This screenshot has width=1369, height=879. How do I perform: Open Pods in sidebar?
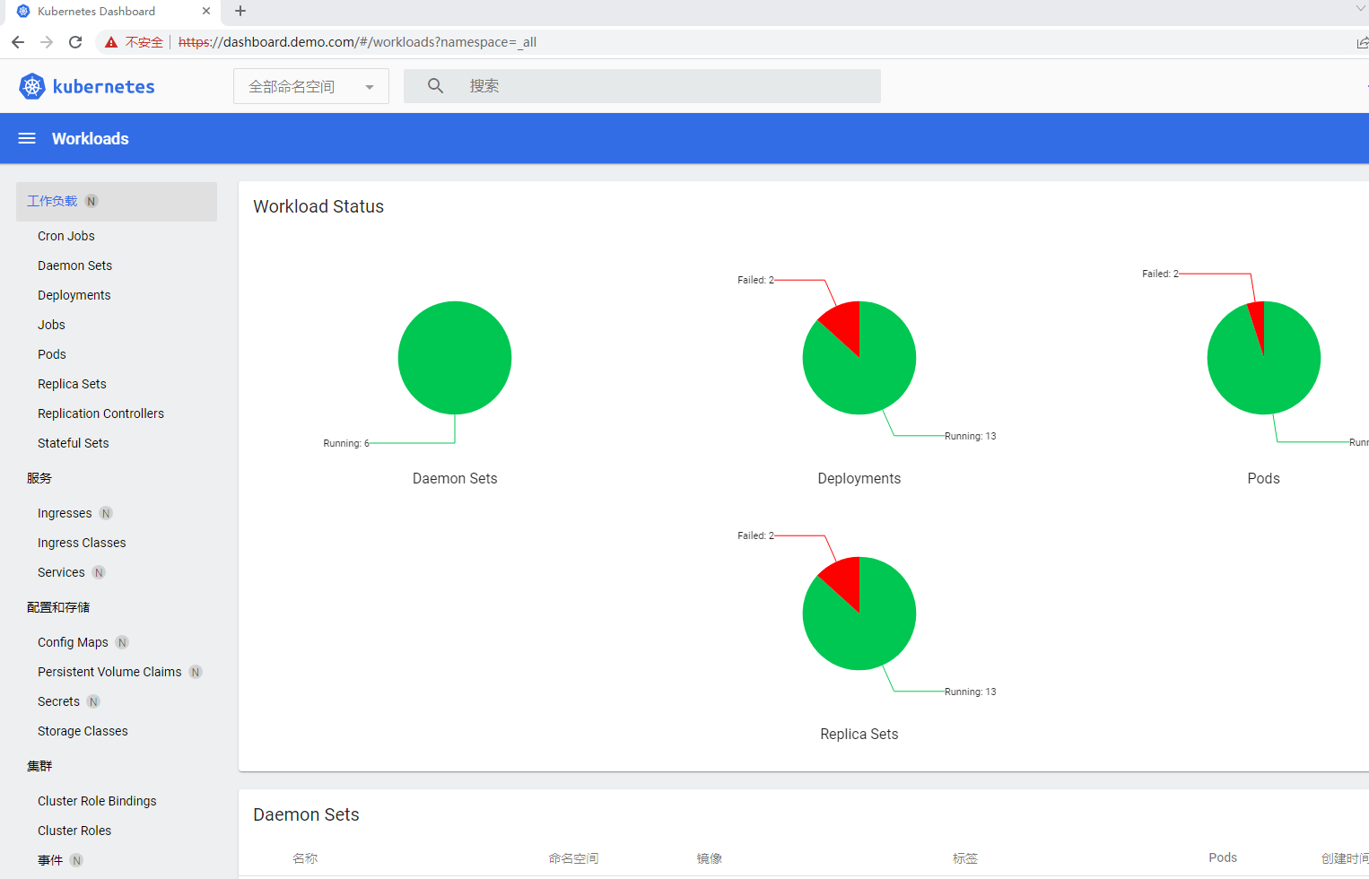coord(52,354)
